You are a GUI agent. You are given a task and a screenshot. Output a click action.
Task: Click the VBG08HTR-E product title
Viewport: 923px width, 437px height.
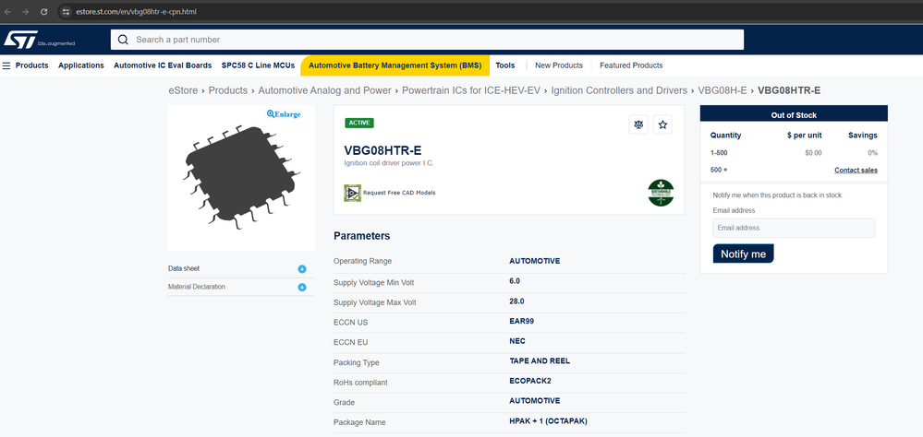[x=383, y=151]
